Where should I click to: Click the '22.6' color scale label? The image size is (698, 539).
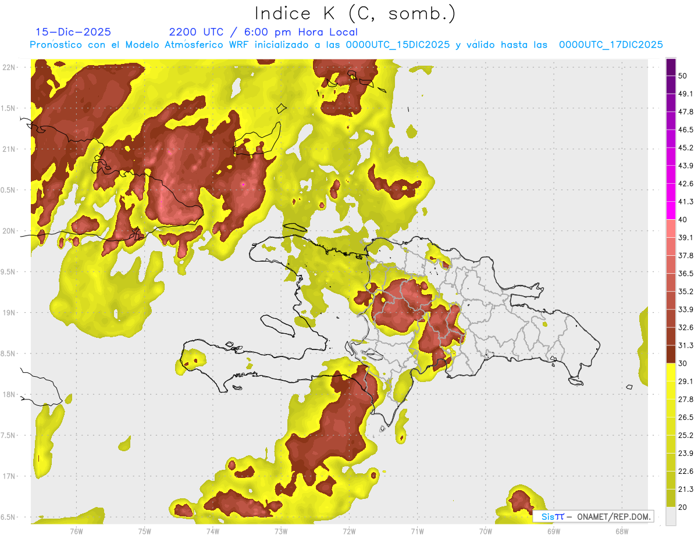pyautogui.click(x=685, y=471)
